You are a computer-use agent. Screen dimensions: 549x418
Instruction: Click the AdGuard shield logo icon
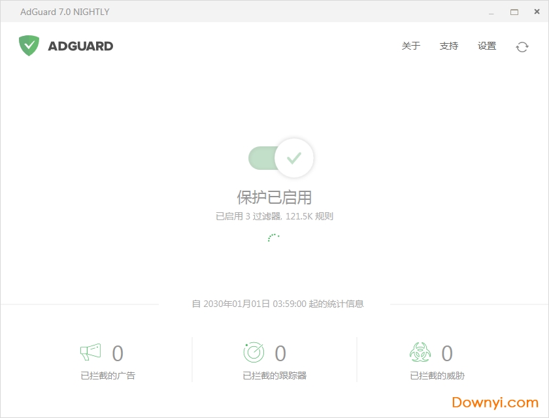(x=29, y=46)
